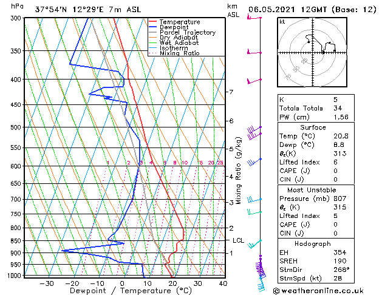This screenshot has height=295, width=382.
Task: Click the StmSpd (kt) value 28
Action: tap(338, 278)
